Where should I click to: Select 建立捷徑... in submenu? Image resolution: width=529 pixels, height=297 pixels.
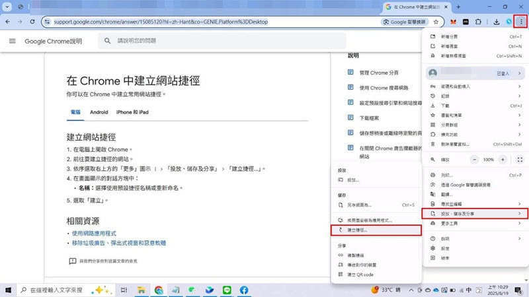(x=376, y=230)
